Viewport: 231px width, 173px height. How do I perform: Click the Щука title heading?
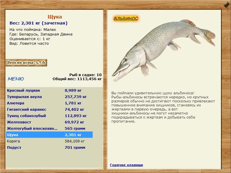point(55,17)
